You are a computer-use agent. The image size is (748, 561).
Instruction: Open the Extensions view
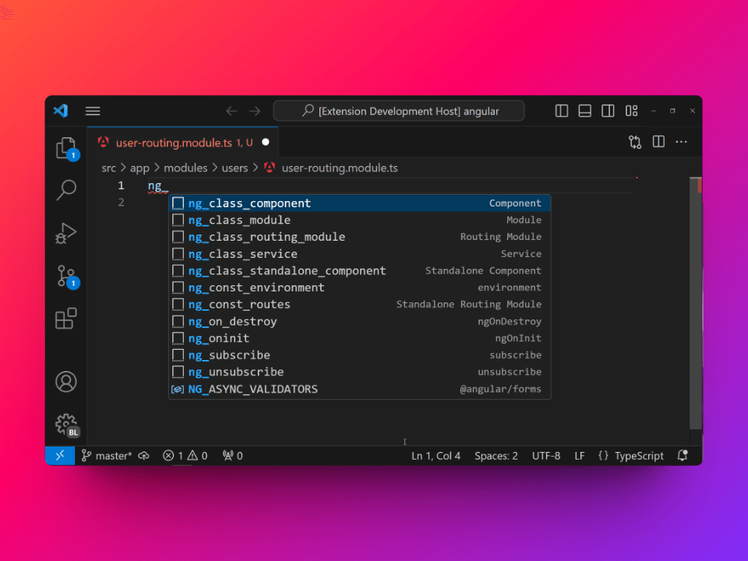65,318
